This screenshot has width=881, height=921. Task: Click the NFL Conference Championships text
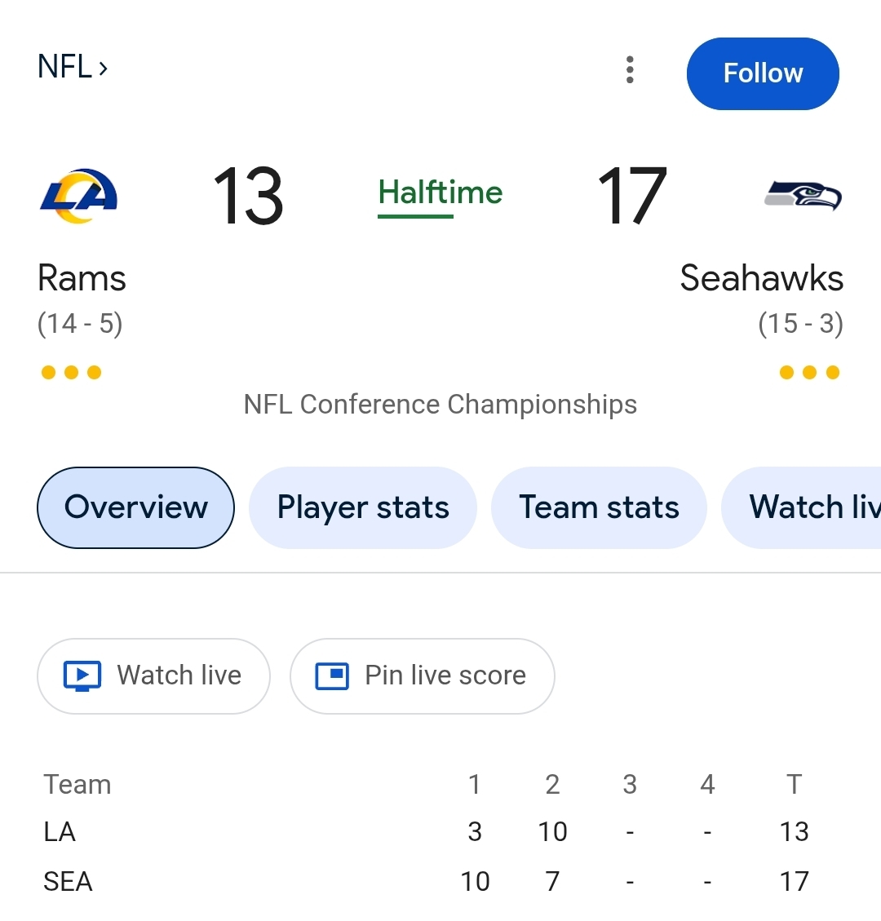tap(440, 405)
